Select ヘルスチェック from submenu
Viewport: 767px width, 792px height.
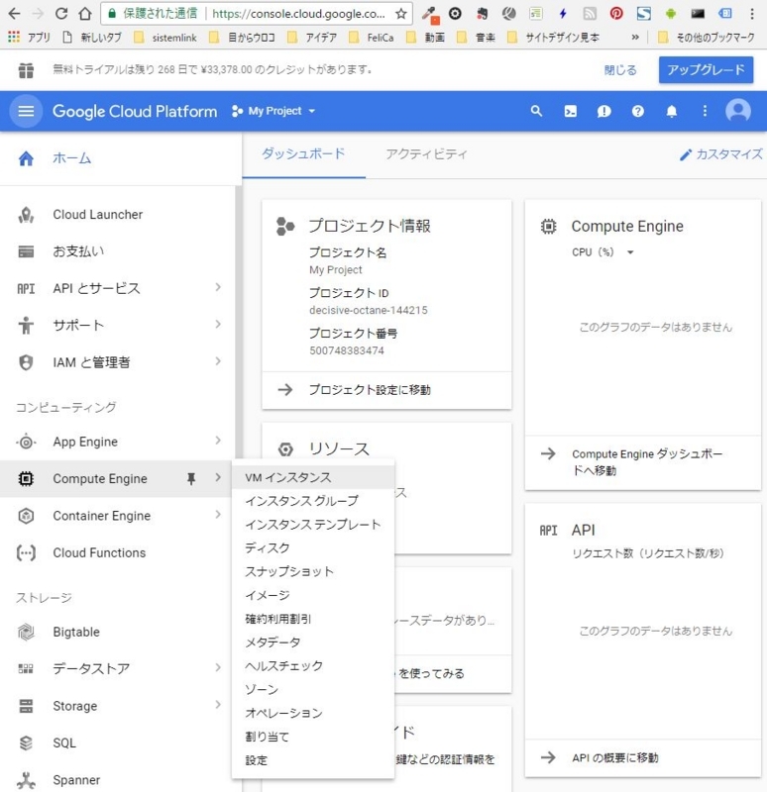[313, 666]
